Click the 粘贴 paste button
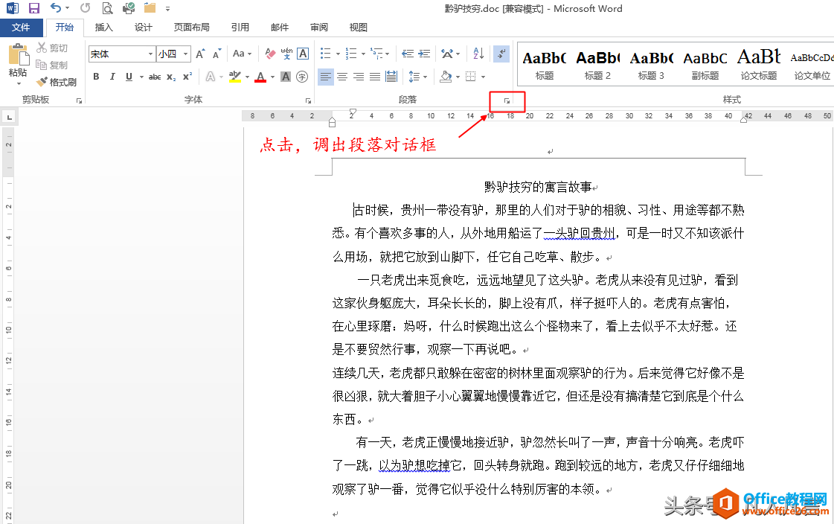The height and width of the screenshot is (524, 834). pyautogui.click(x=18, y=64)
